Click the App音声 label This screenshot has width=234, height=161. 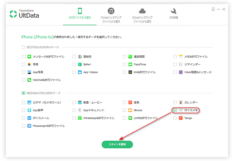click(38, 110)
